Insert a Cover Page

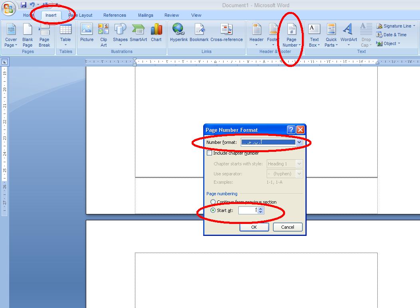[x=11, y=35]
